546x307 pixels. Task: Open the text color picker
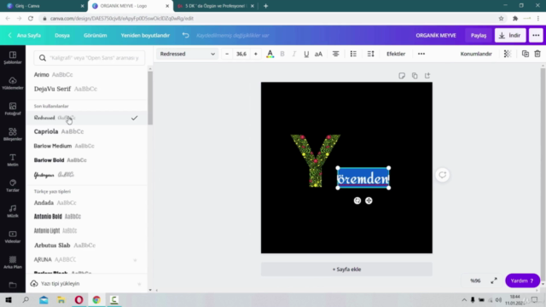pyautogui.click(x=270, y=54)
